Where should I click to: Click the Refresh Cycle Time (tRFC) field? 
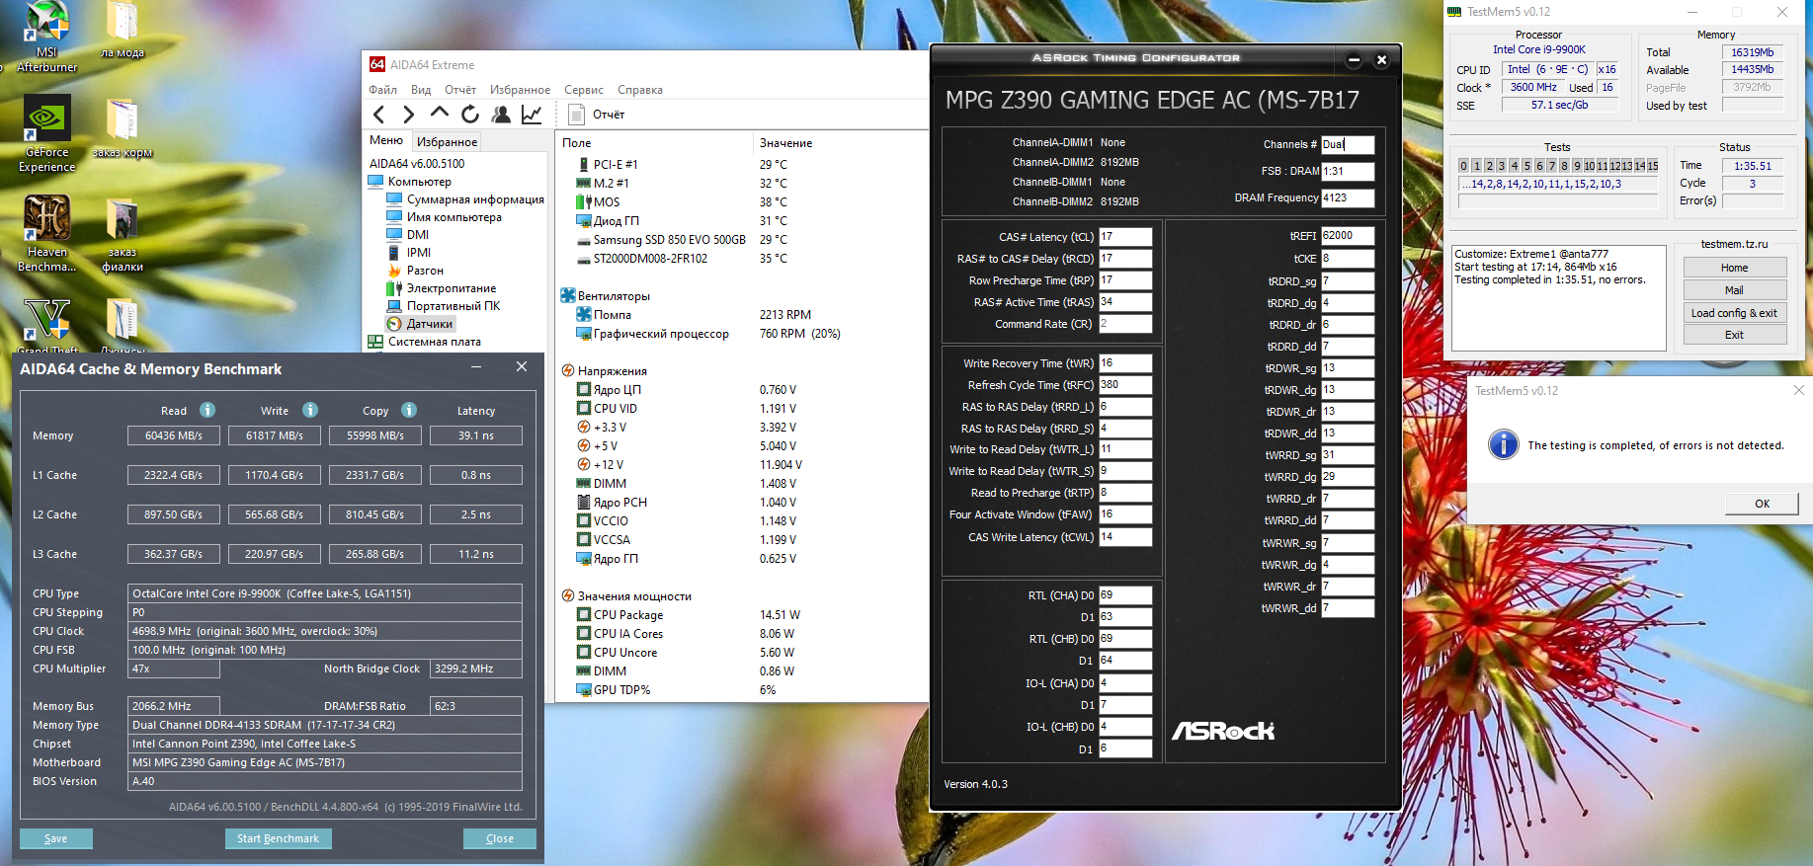point(1125,385)
